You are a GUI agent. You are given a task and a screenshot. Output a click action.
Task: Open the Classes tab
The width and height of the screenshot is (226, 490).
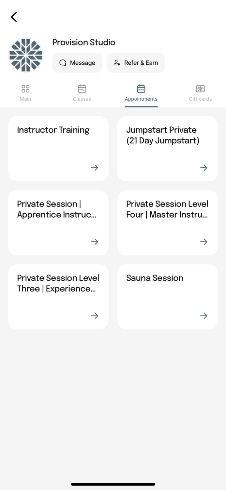(x=82, y=92)
